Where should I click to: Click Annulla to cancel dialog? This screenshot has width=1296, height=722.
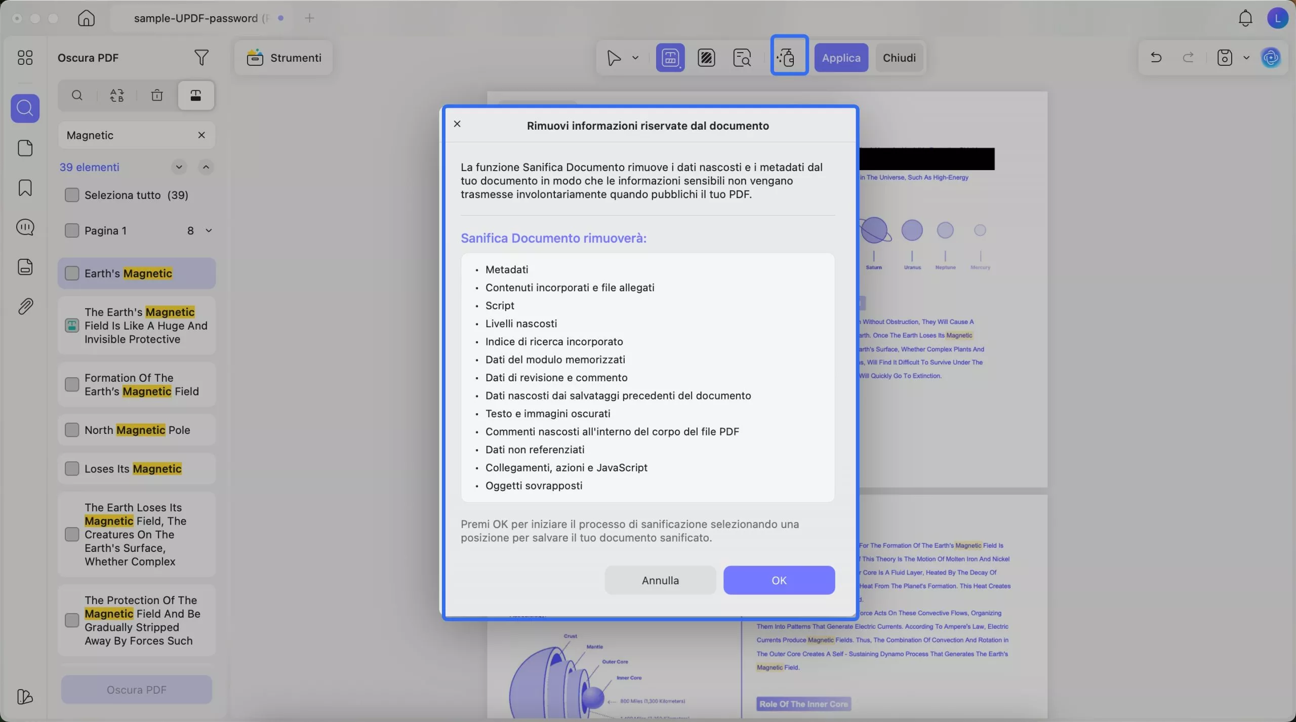click(660, 580)
